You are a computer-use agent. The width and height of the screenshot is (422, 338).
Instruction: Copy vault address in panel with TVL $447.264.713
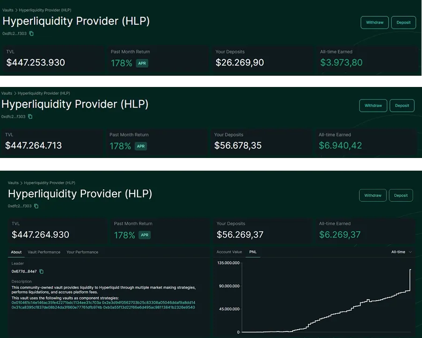pyautogui.click(x=30, y=117)
